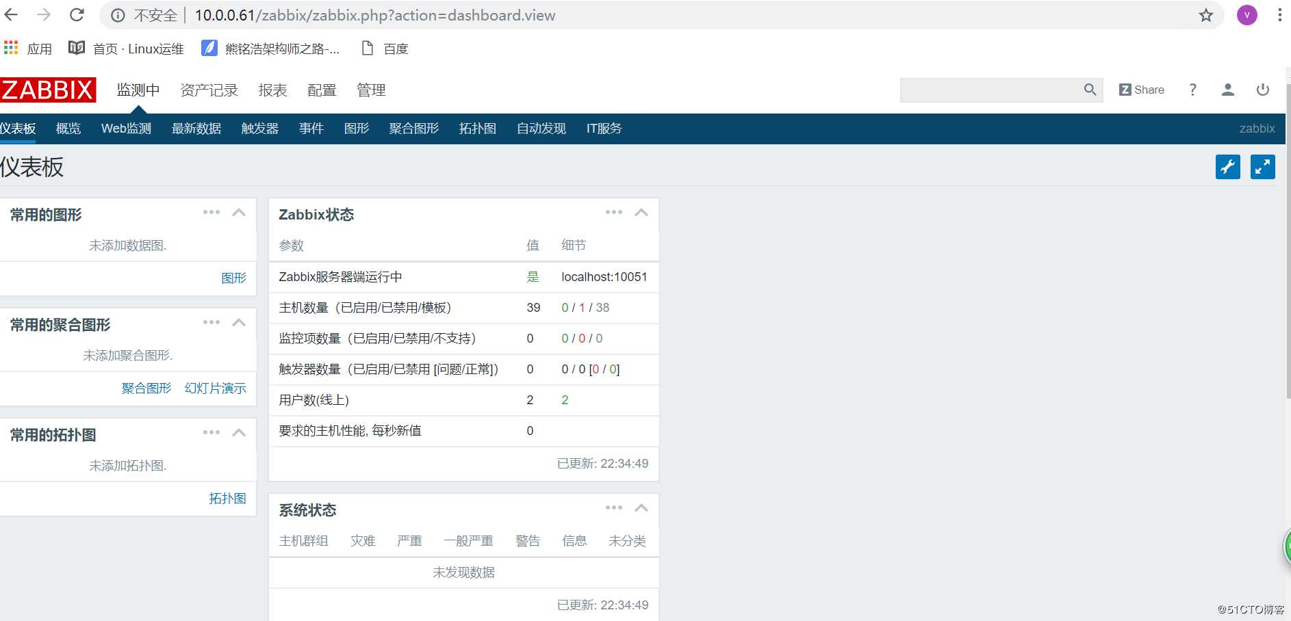Open the Chrome three-dot menu
The width and height of the screenshot is (1291, 621).
(x=1279, y=15)
